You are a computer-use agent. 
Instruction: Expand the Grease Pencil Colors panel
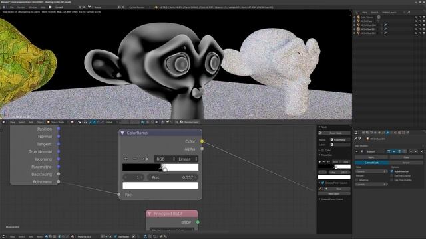click(x=319, y=199)
